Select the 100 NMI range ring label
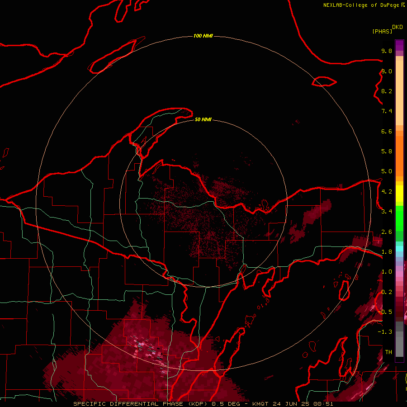407x407 pixels. coord(203,36)
